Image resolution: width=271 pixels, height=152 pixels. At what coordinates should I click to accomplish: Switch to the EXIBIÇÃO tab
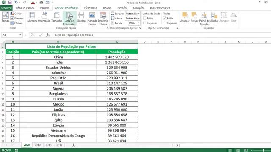138,8
